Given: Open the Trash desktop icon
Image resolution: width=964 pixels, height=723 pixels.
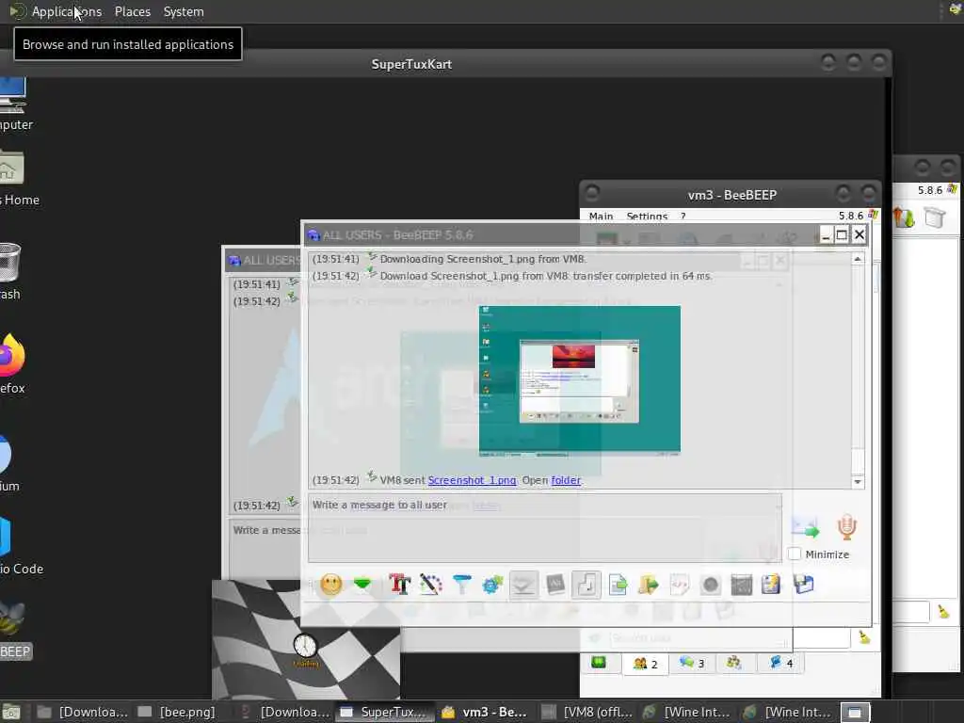Looking at the screenshot, I should (10, 271).
